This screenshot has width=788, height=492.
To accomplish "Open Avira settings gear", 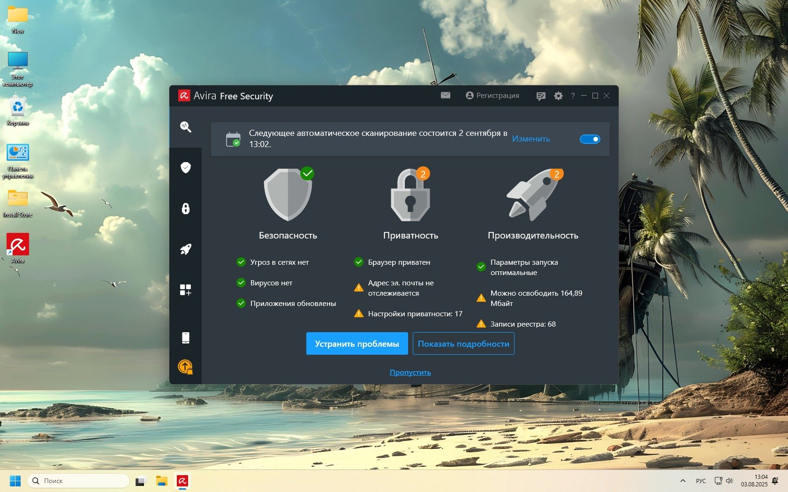I will [x=558, y=96].
